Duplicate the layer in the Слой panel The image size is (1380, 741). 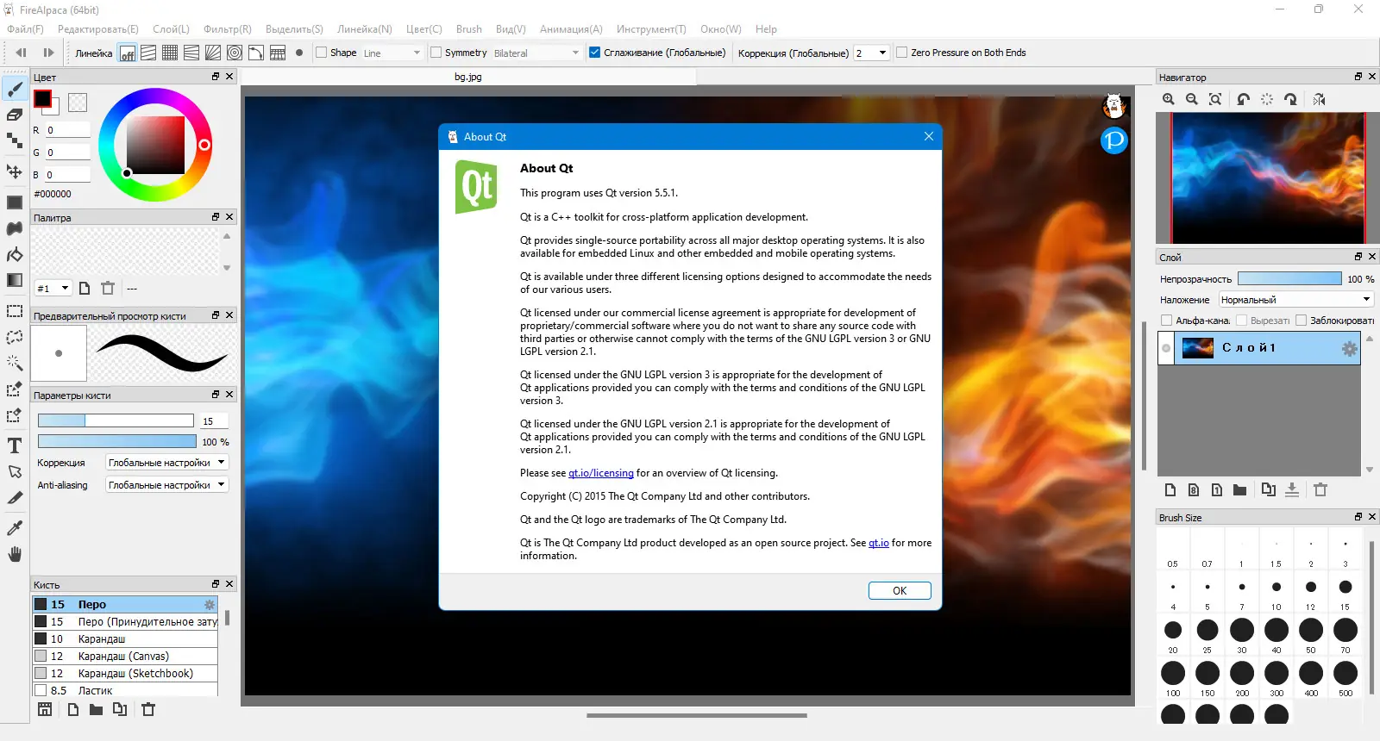pos(1268,490)
